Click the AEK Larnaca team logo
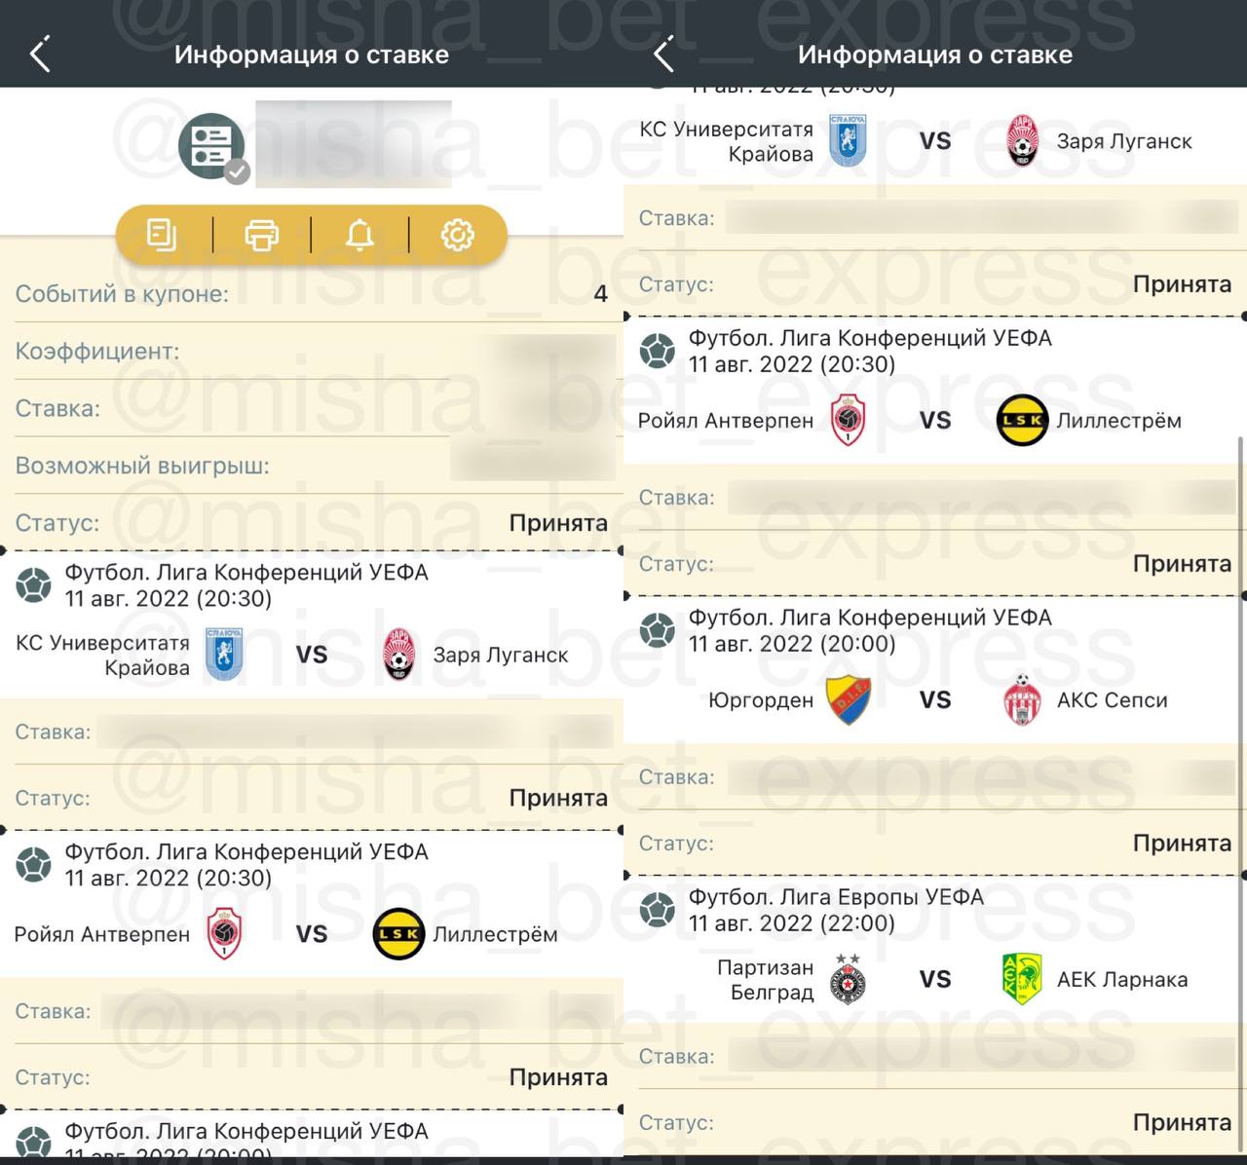The width and height of the screenshot is (1247, 1165). (1022, 979)
